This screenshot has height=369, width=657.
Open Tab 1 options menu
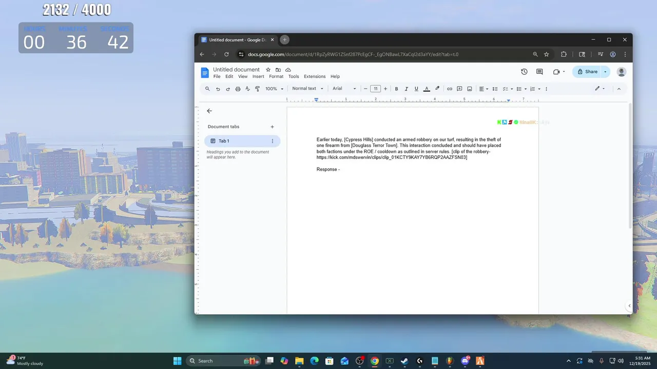273,141
